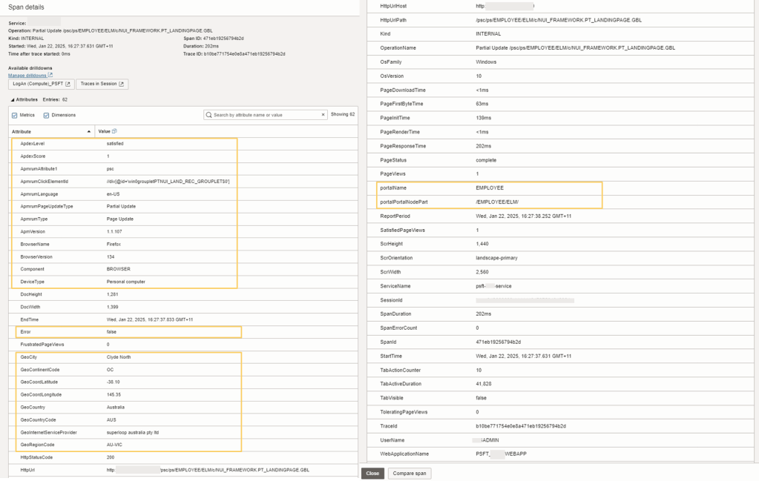Uncheck the Dimensions checkbox
Screen dimensions: 759x481
click(47, 115)
